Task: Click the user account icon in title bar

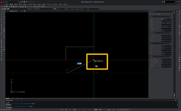Action: [x=164, y=2]
